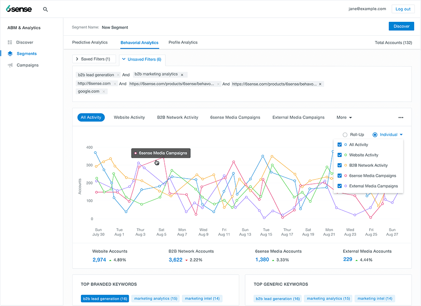
Task: Open Segments in the sidebar
Action: [27, 53]
